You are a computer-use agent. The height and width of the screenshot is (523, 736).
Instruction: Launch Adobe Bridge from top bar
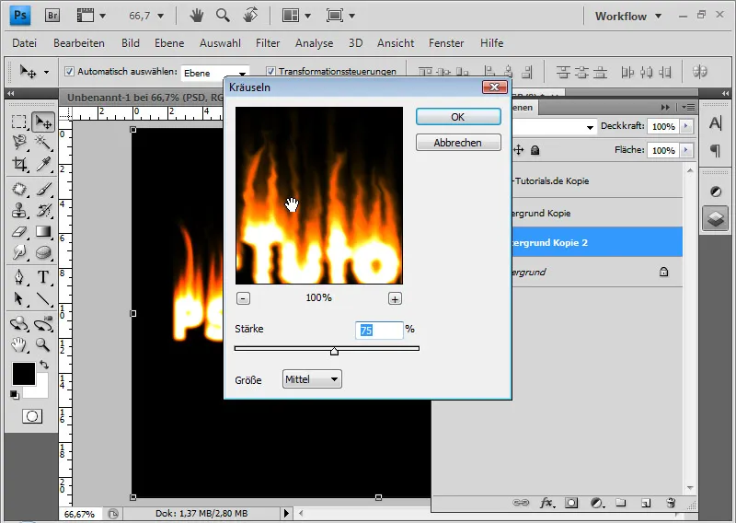point(52,16)
